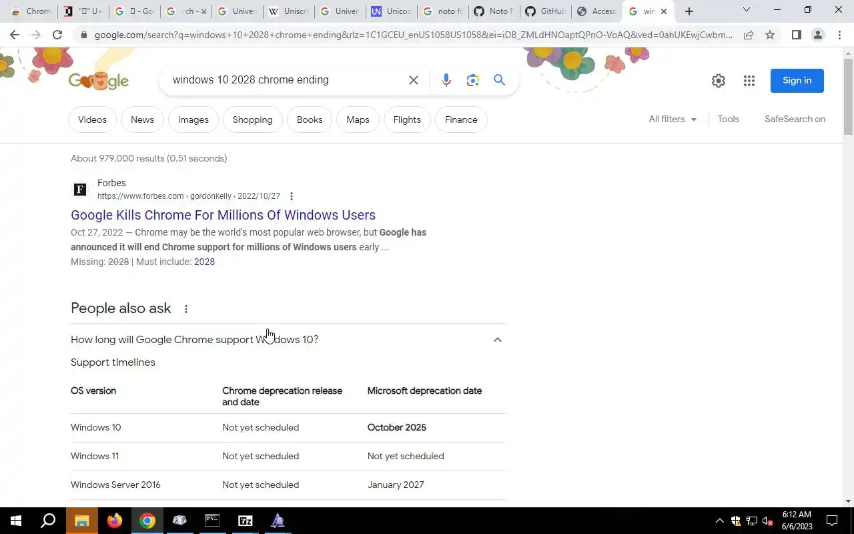The image size is (854, 534).
Task: Expand the All filters dropdown
Action: (x=673, y=119)
